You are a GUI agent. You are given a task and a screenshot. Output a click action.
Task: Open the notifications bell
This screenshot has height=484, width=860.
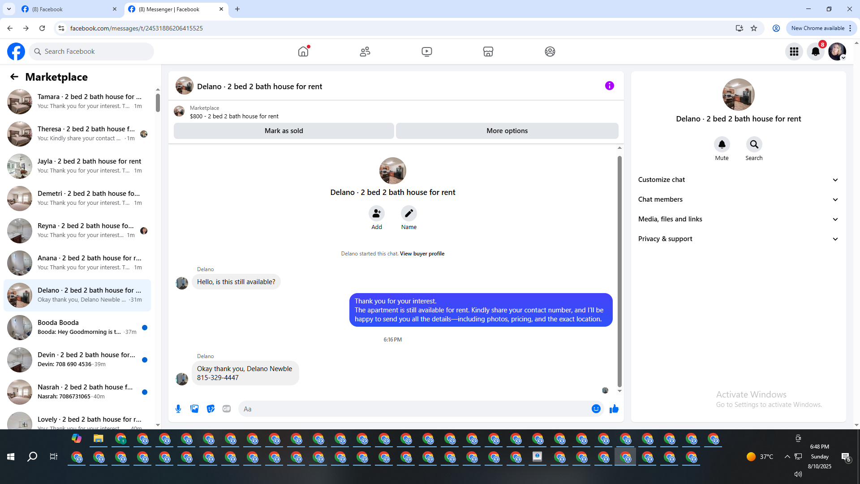coord(815,52)
